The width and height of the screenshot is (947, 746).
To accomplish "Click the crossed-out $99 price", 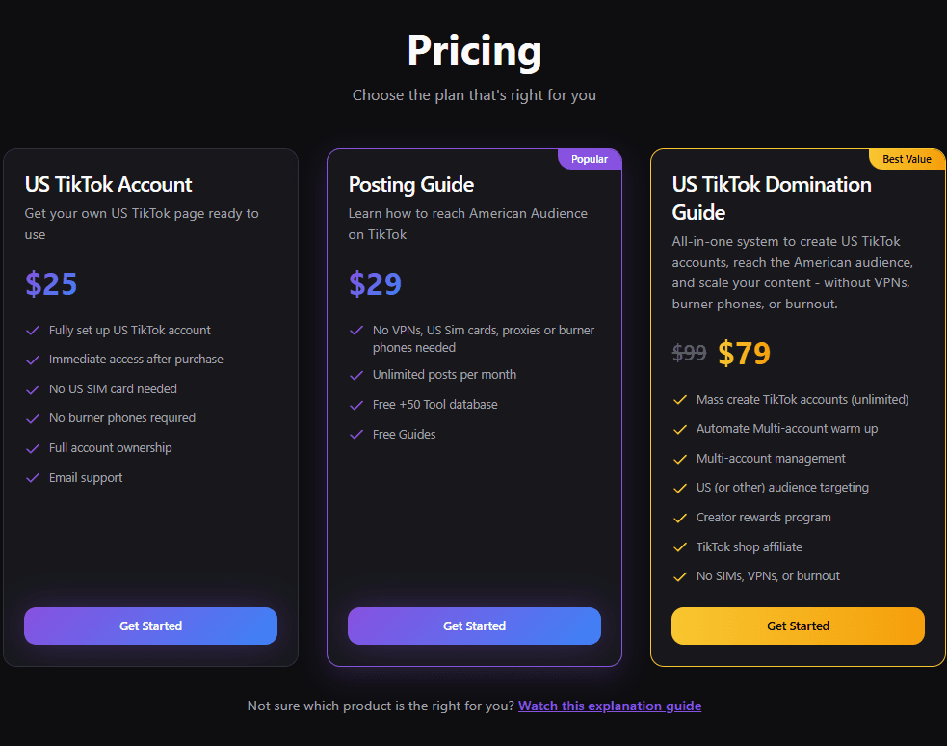I will 690,354.
